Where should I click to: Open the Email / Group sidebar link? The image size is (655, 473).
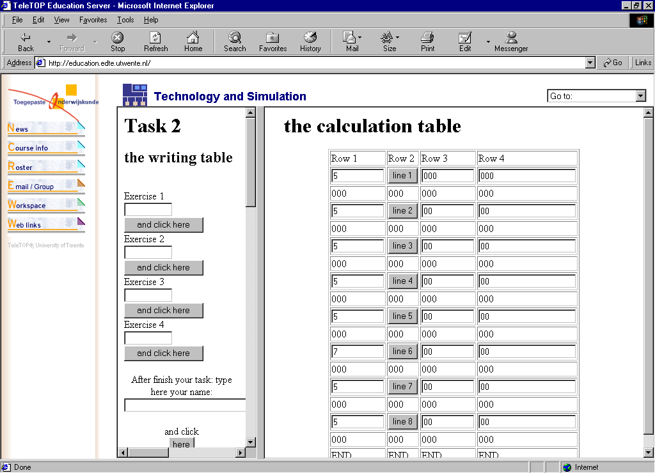click(46, 185)
